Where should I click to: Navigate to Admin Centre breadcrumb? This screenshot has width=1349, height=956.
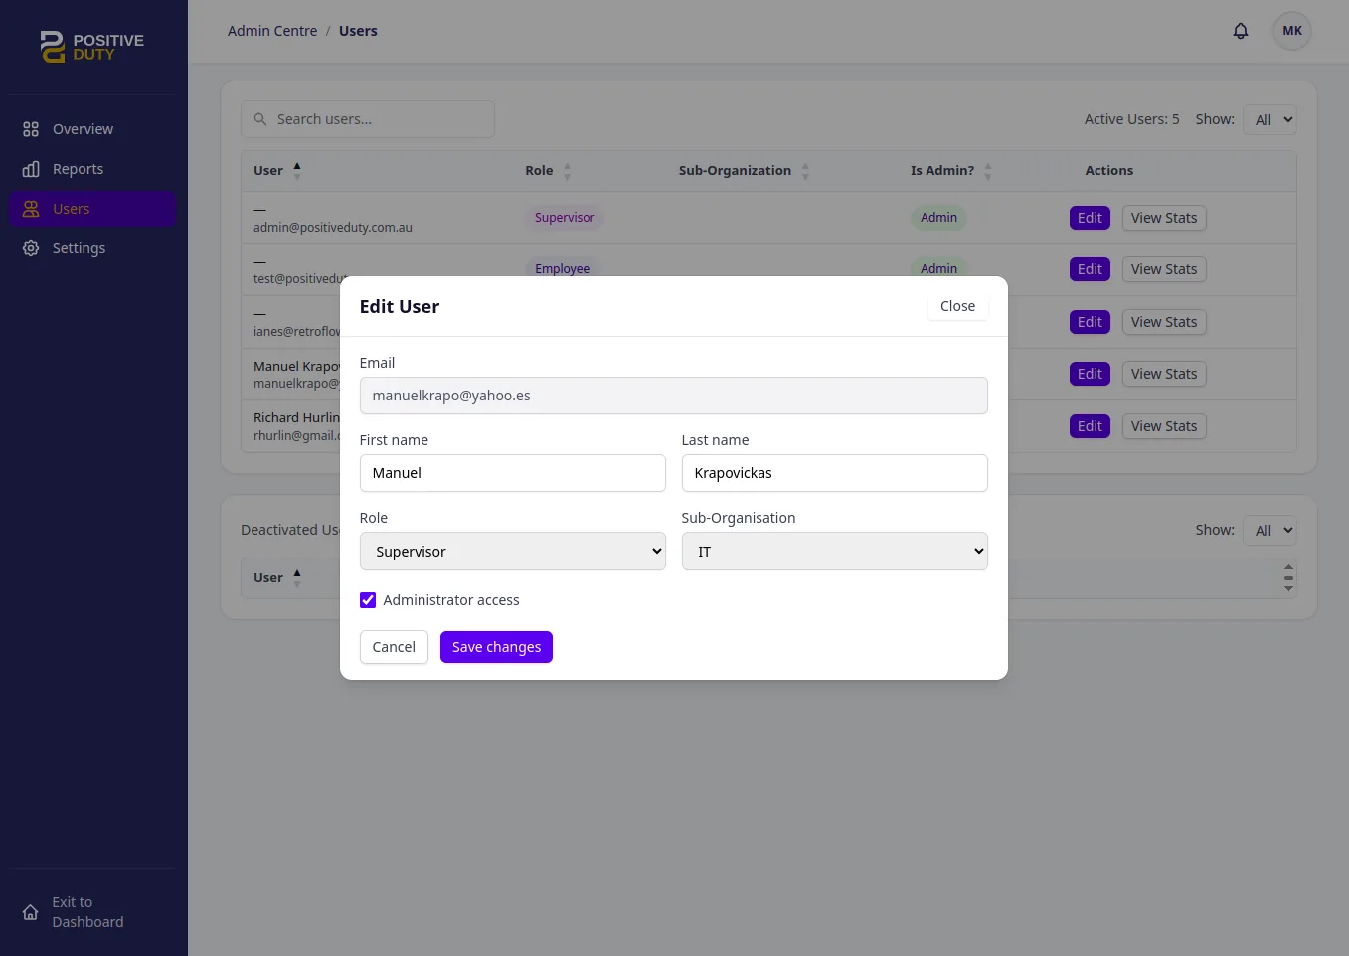(272, 31)
